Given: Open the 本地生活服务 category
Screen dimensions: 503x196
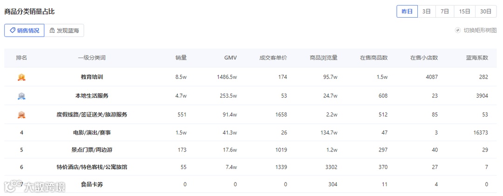Looking at the screenshot, I should pos(92,96).
